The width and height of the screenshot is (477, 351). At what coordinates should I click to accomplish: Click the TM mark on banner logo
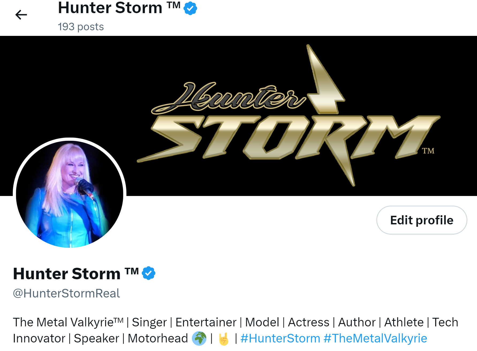(428, 151)
